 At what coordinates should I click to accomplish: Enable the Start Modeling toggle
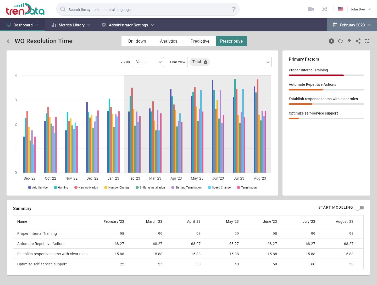(x=359, y=208)
